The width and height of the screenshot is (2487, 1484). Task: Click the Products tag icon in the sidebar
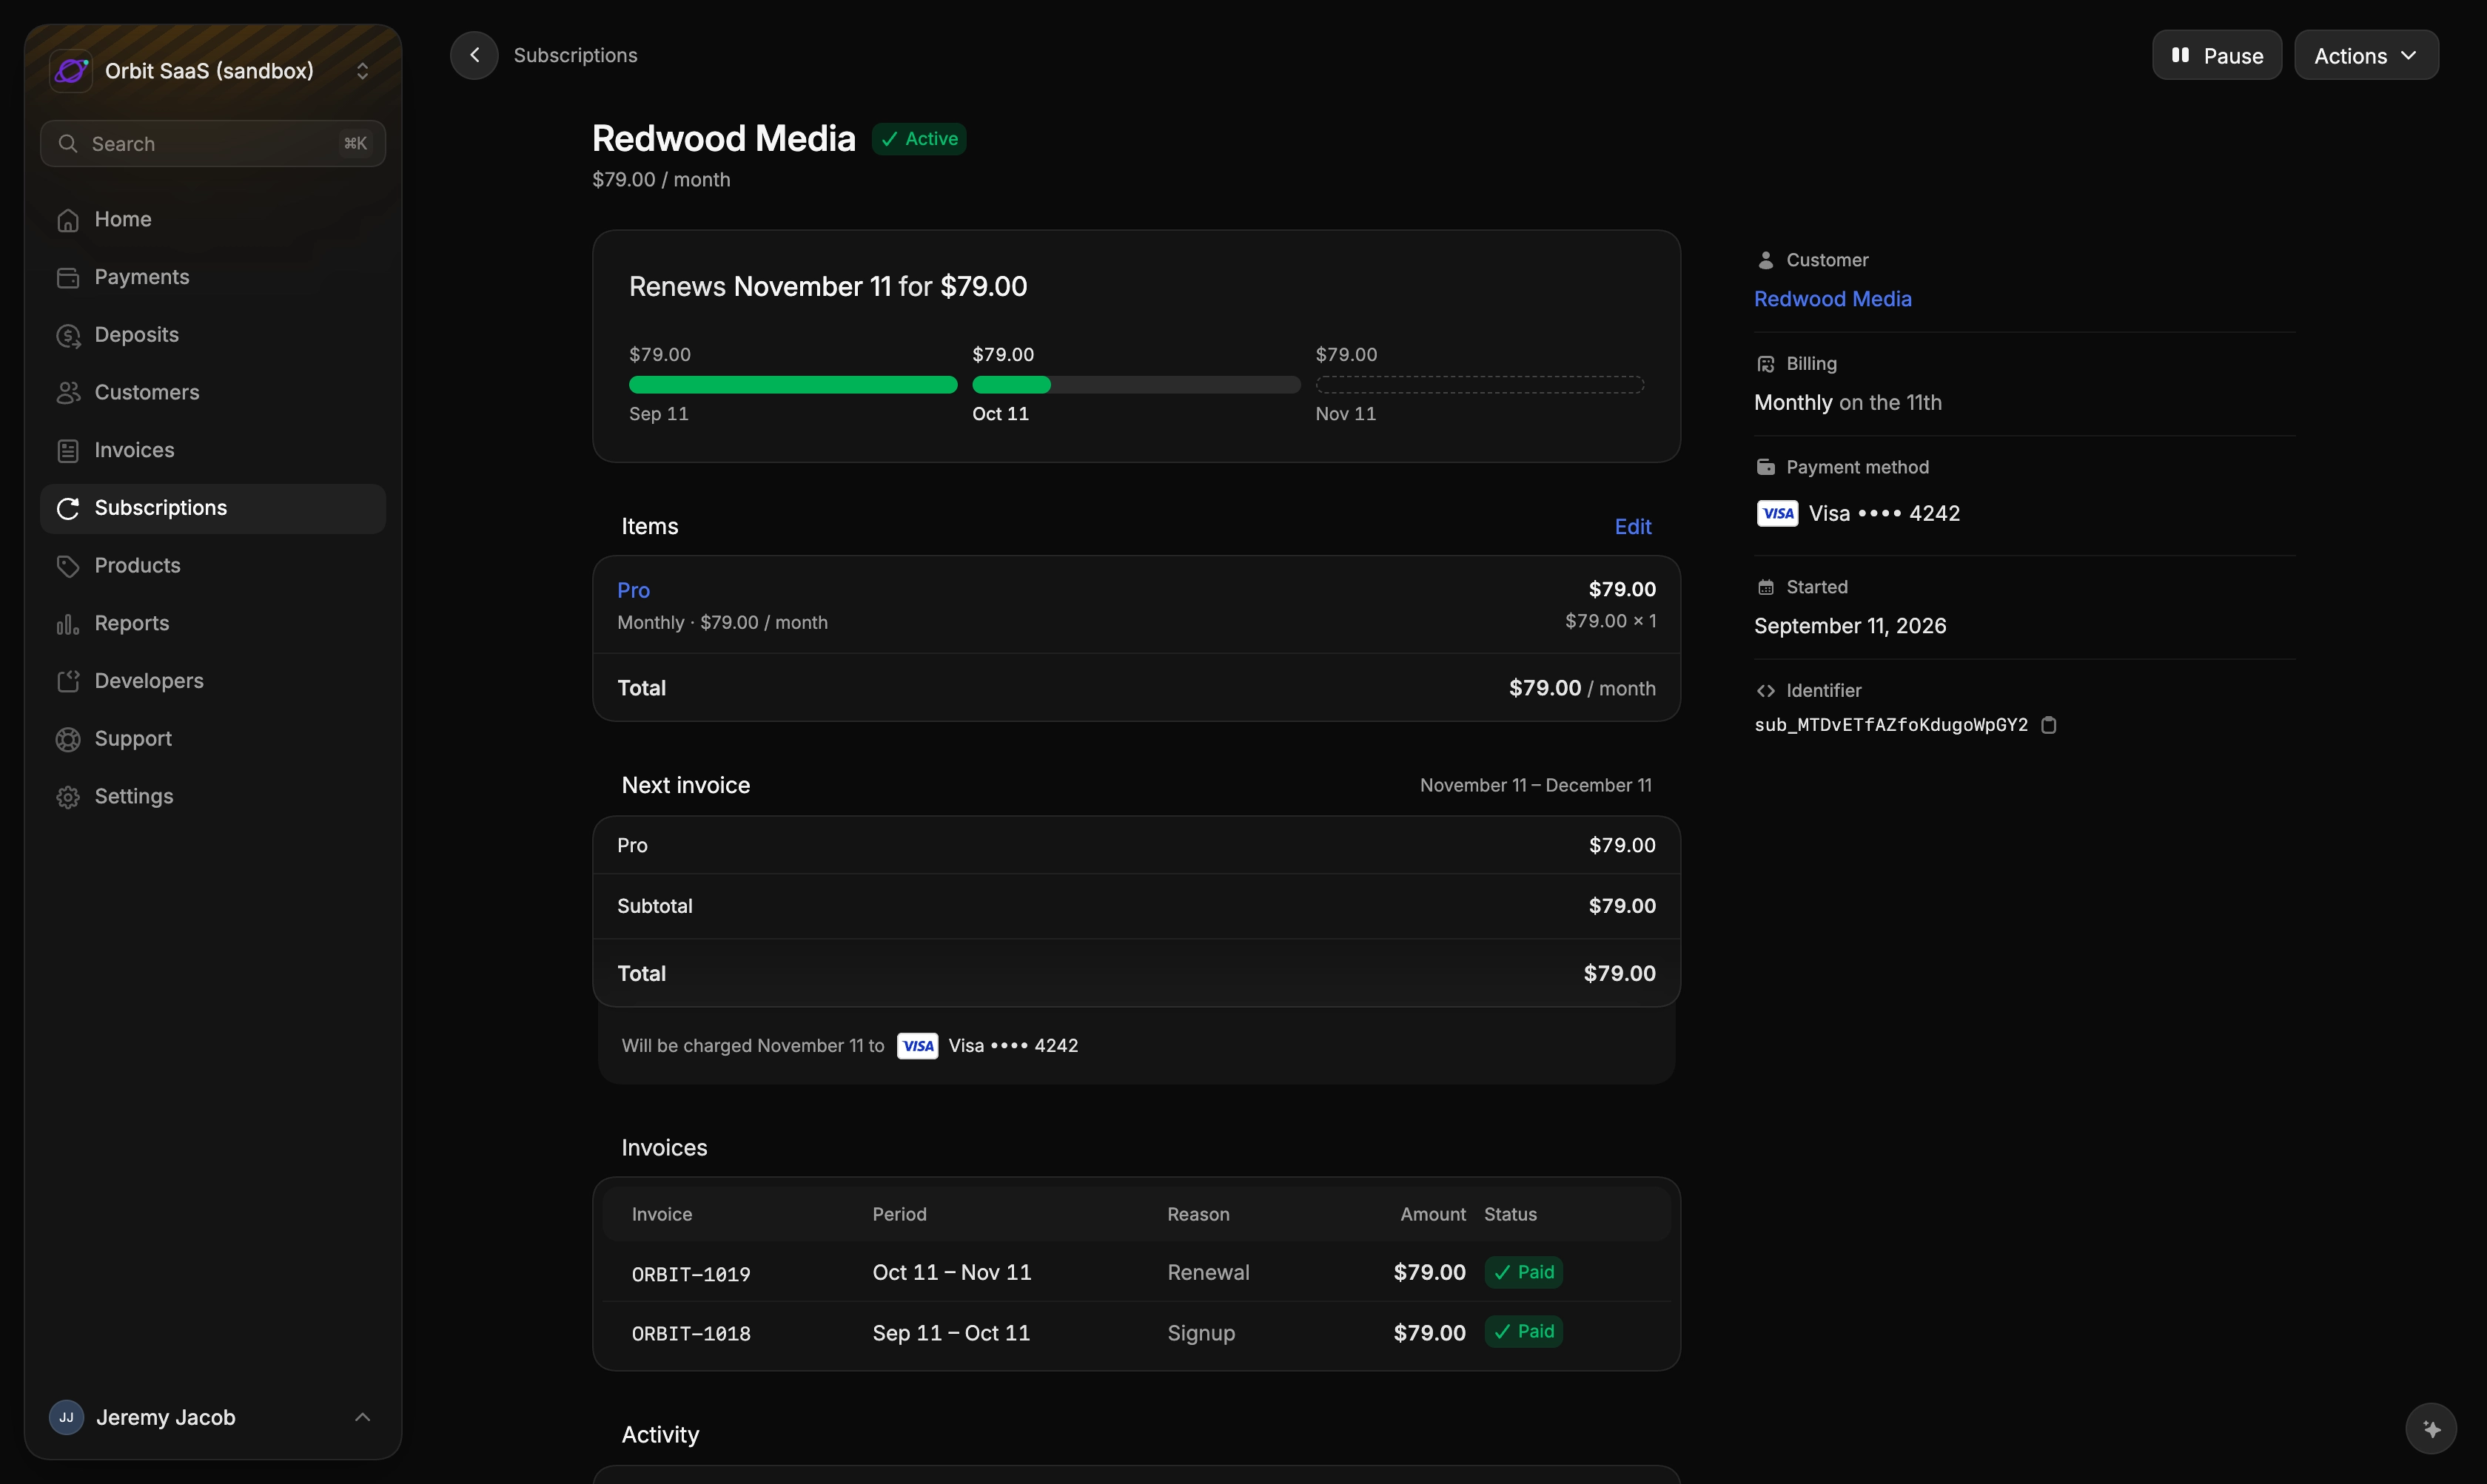tap(68, 566)
